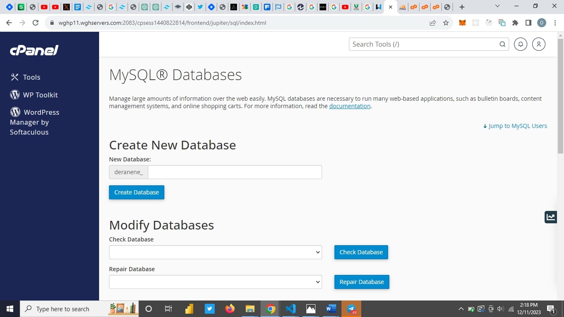
Task: Switch to the Google Docs tab
Action: click(78, 7)
